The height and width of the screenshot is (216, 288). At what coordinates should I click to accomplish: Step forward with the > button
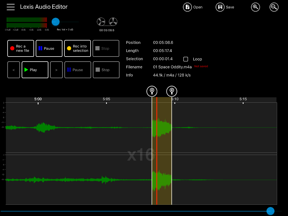pos(56,70)
